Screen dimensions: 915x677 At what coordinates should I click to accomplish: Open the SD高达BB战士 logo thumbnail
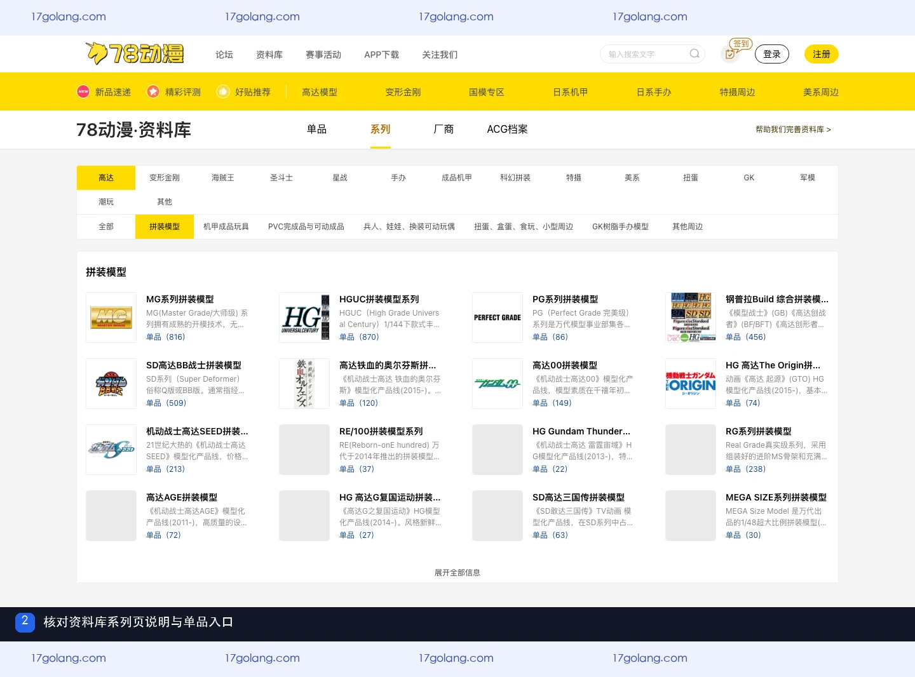[x=111, y=384]
